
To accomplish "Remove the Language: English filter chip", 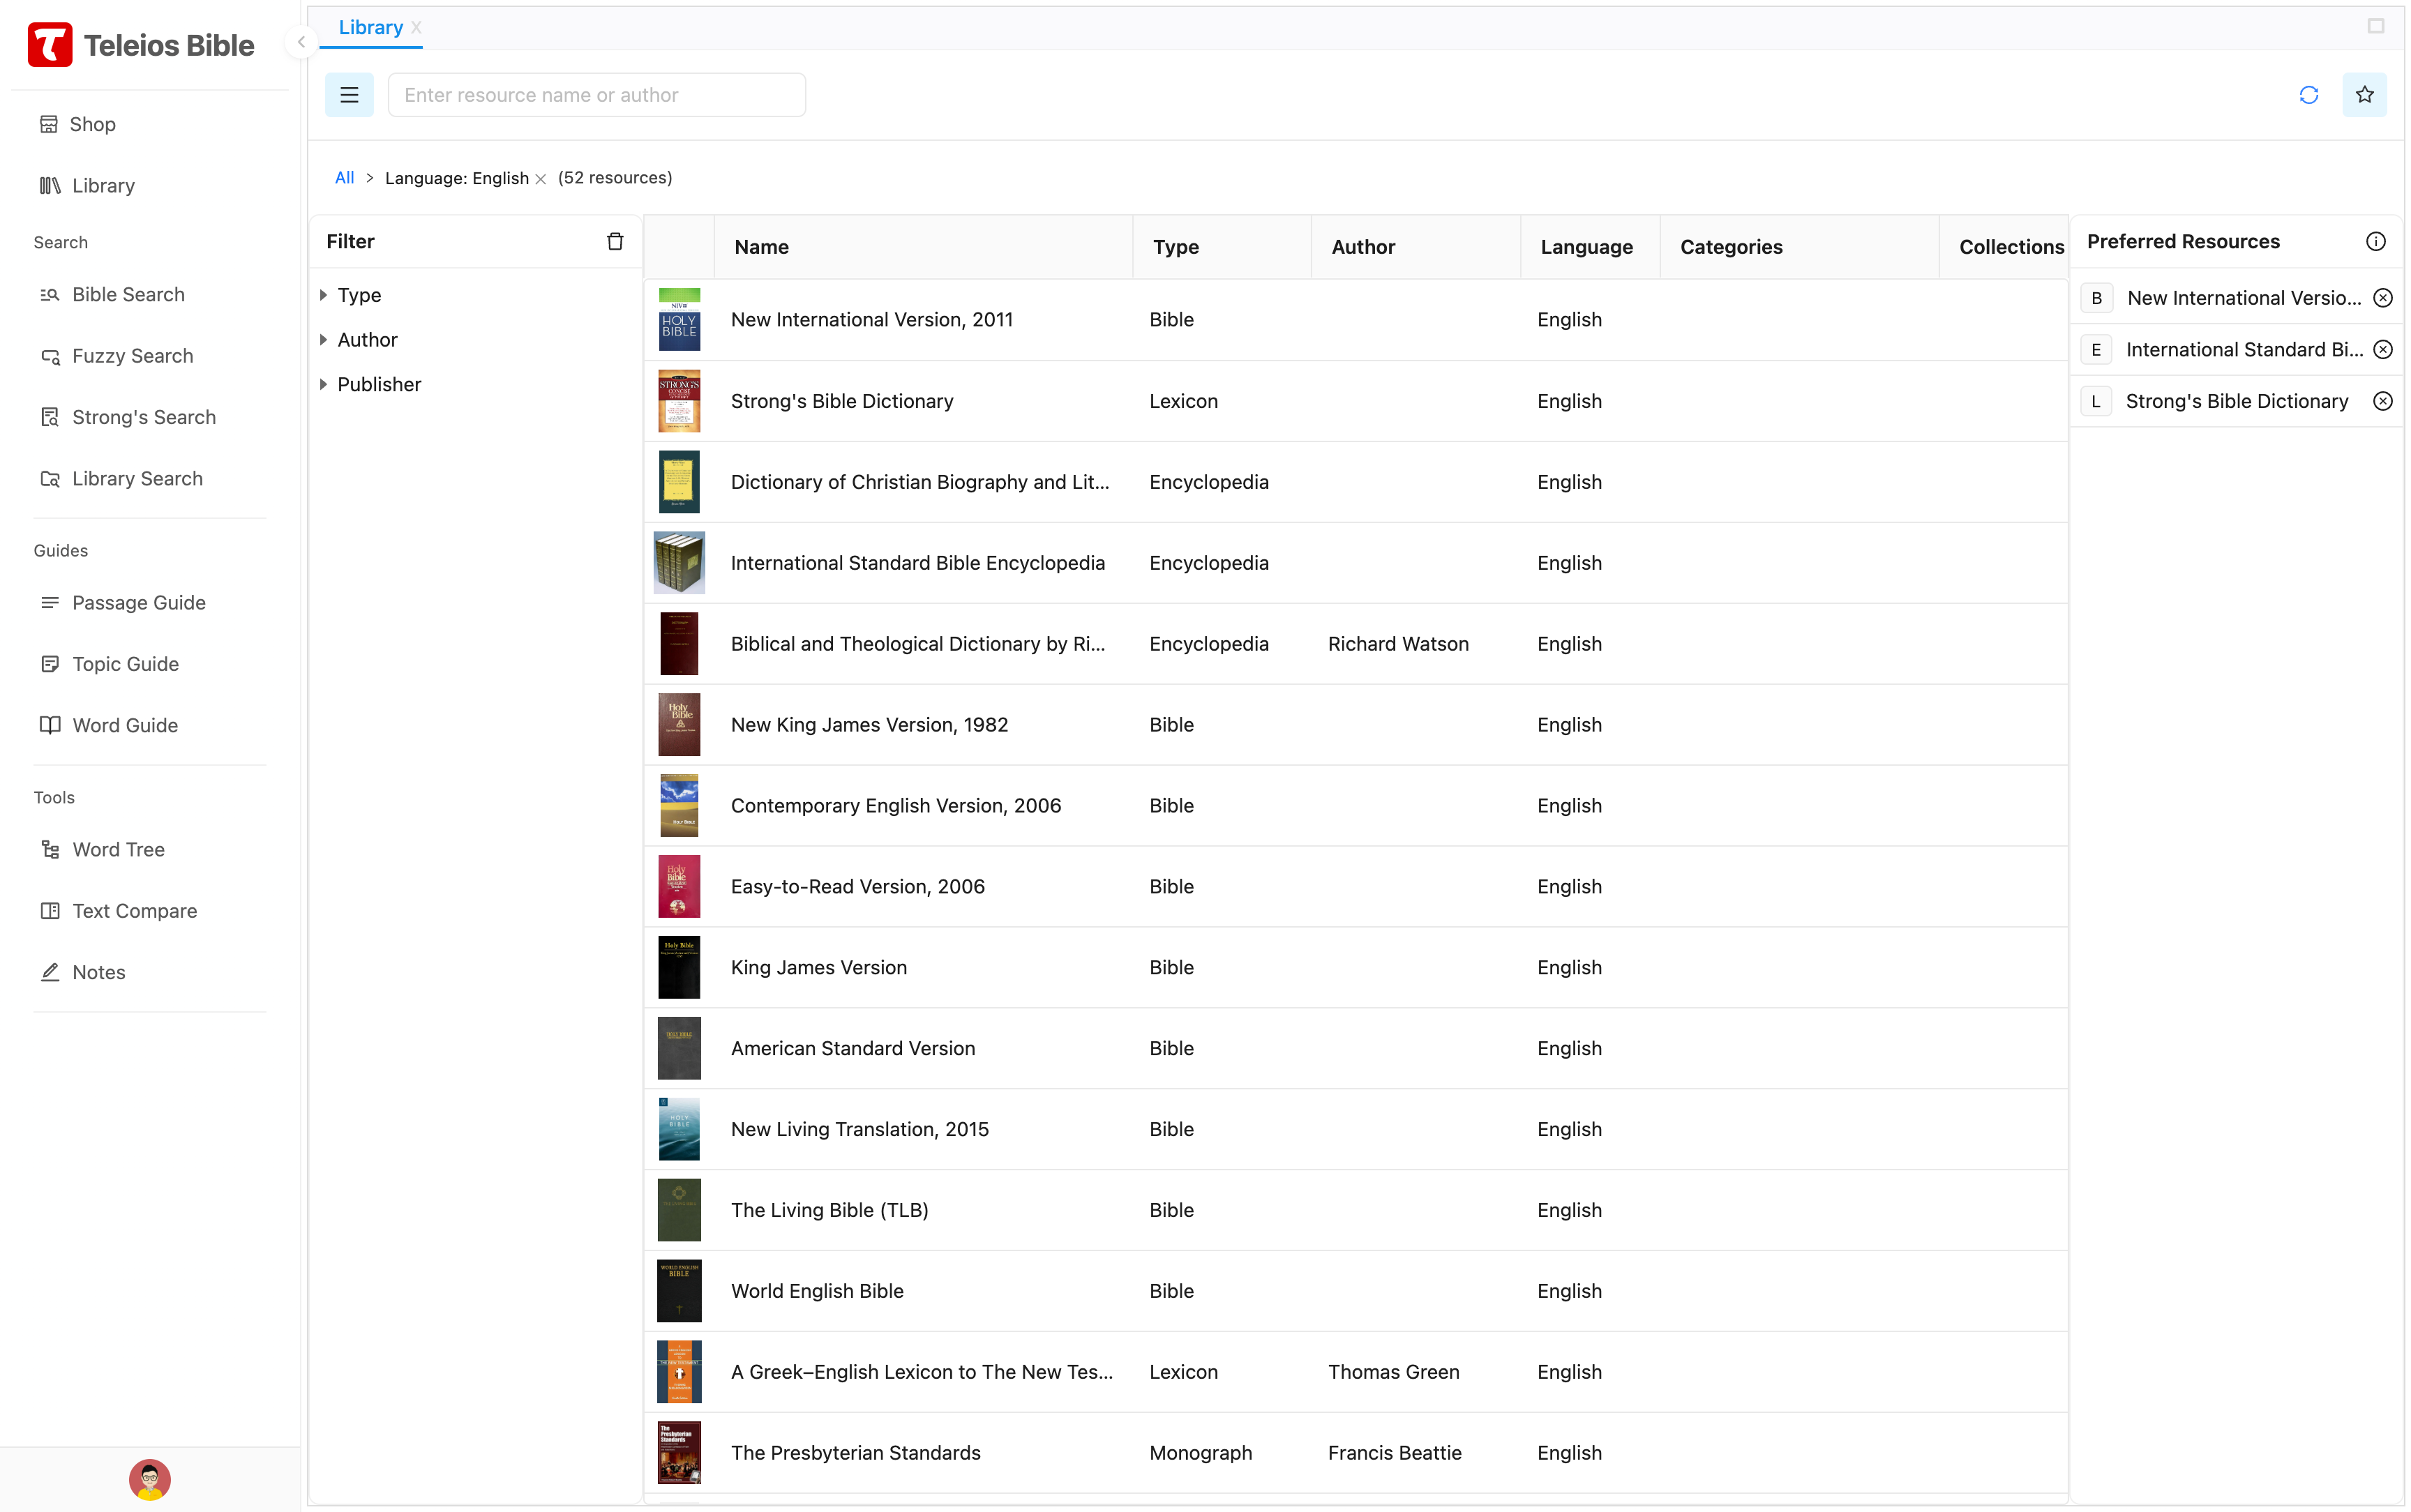I will [x=541, y=179].
